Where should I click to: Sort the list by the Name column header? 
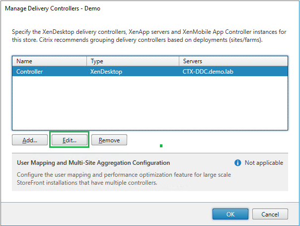point(50,61)
